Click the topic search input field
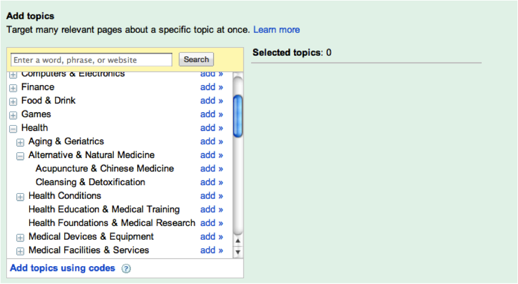Image resolution: width=518 pixels, height=284 pixels. pos(91,60)
